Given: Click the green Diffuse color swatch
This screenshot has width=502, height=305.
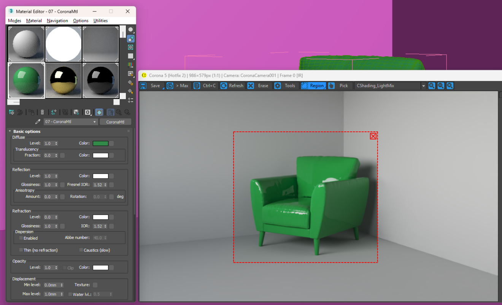Looking at the screenshot, I should [100, 144].
